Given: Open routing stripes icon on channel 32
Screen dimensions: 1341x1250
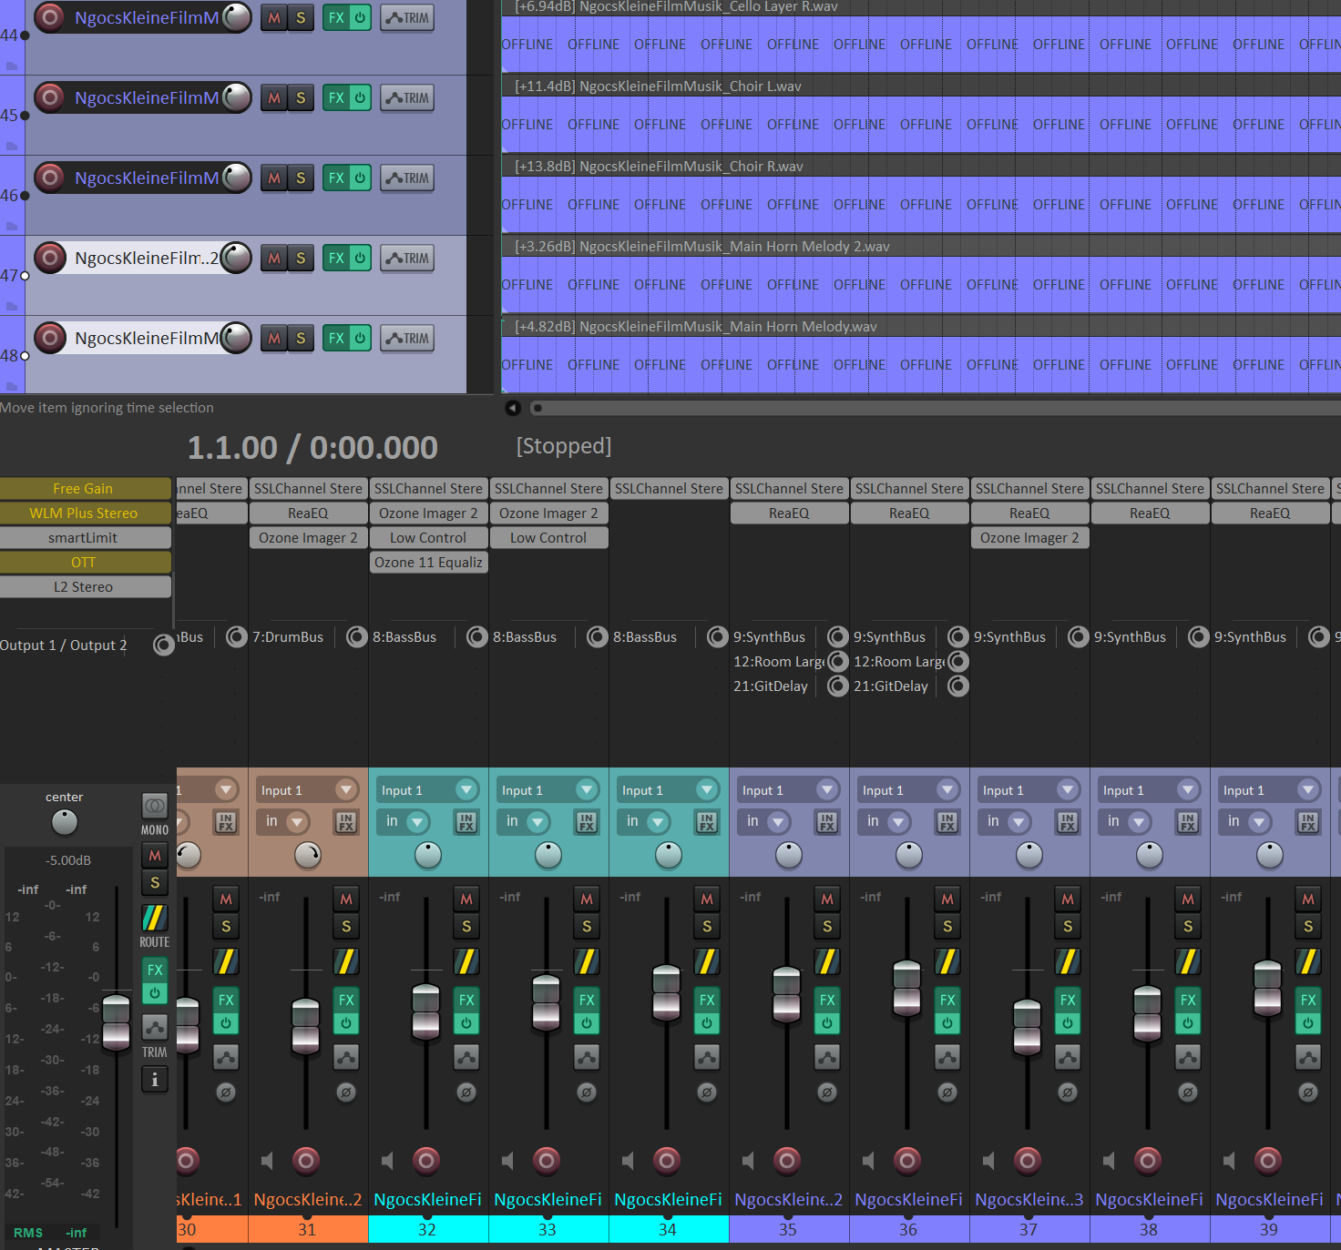Looking at the screenshot, I should pos(466,961).
